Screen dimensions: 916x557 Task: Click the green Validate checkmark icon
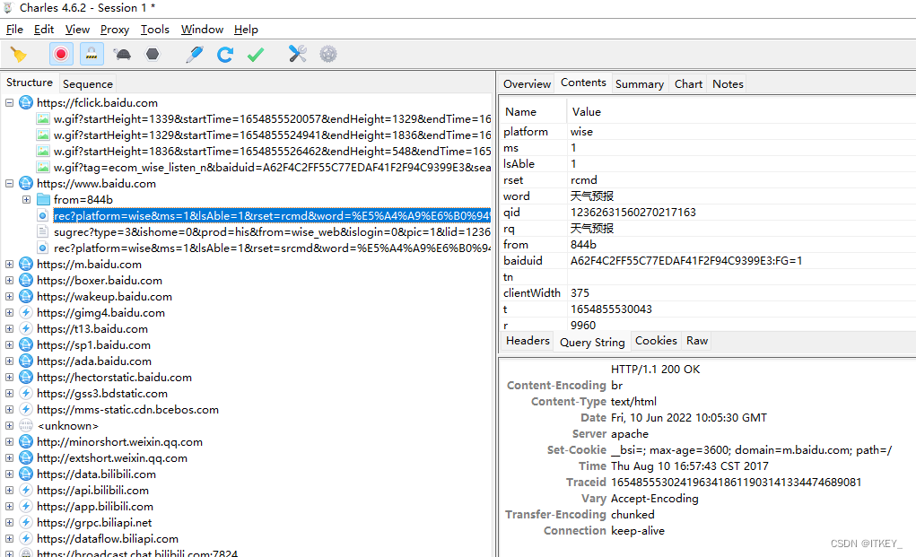click(256, 55)
